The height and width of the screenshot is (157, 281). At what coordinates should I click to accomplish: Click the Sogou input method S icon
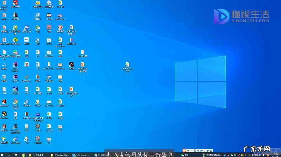click(x=184, y=151)
